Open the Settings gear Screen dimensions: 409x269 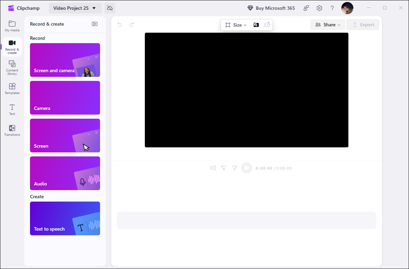[319, 8]
